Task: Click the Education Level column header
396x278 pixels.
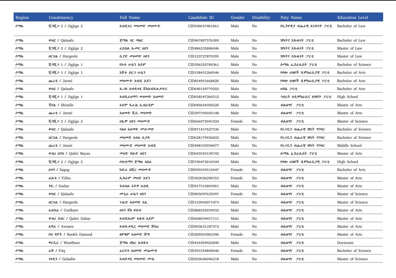Action: click(x=353, y=17)
